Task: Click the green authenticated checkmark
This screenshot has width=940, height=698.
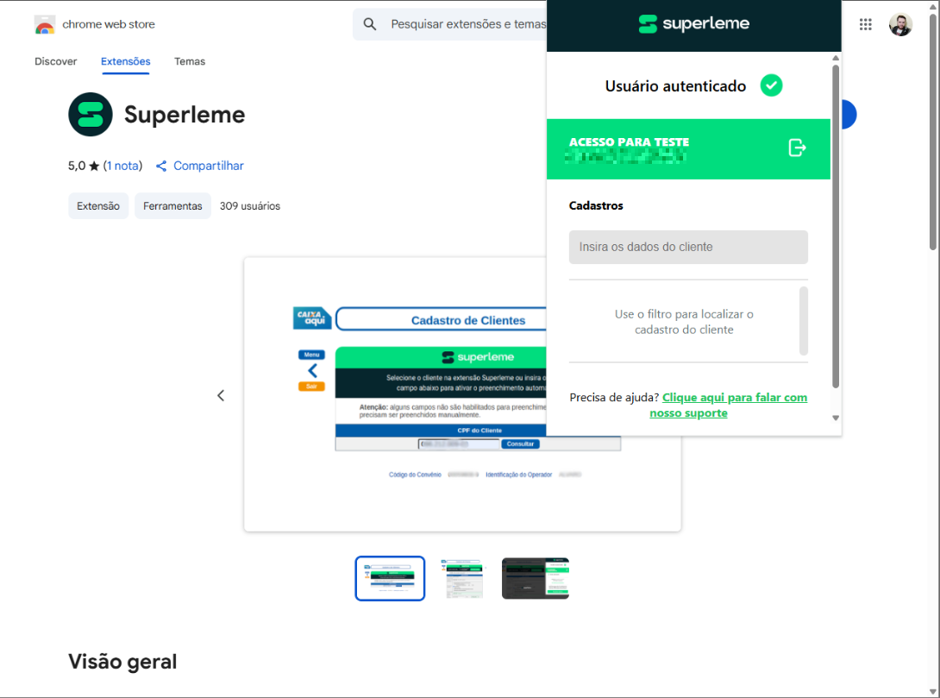Action: click(x=771, y=85)
